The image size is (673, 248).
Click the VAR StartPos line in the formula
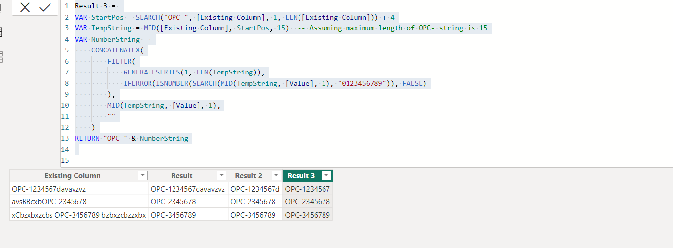234,17
